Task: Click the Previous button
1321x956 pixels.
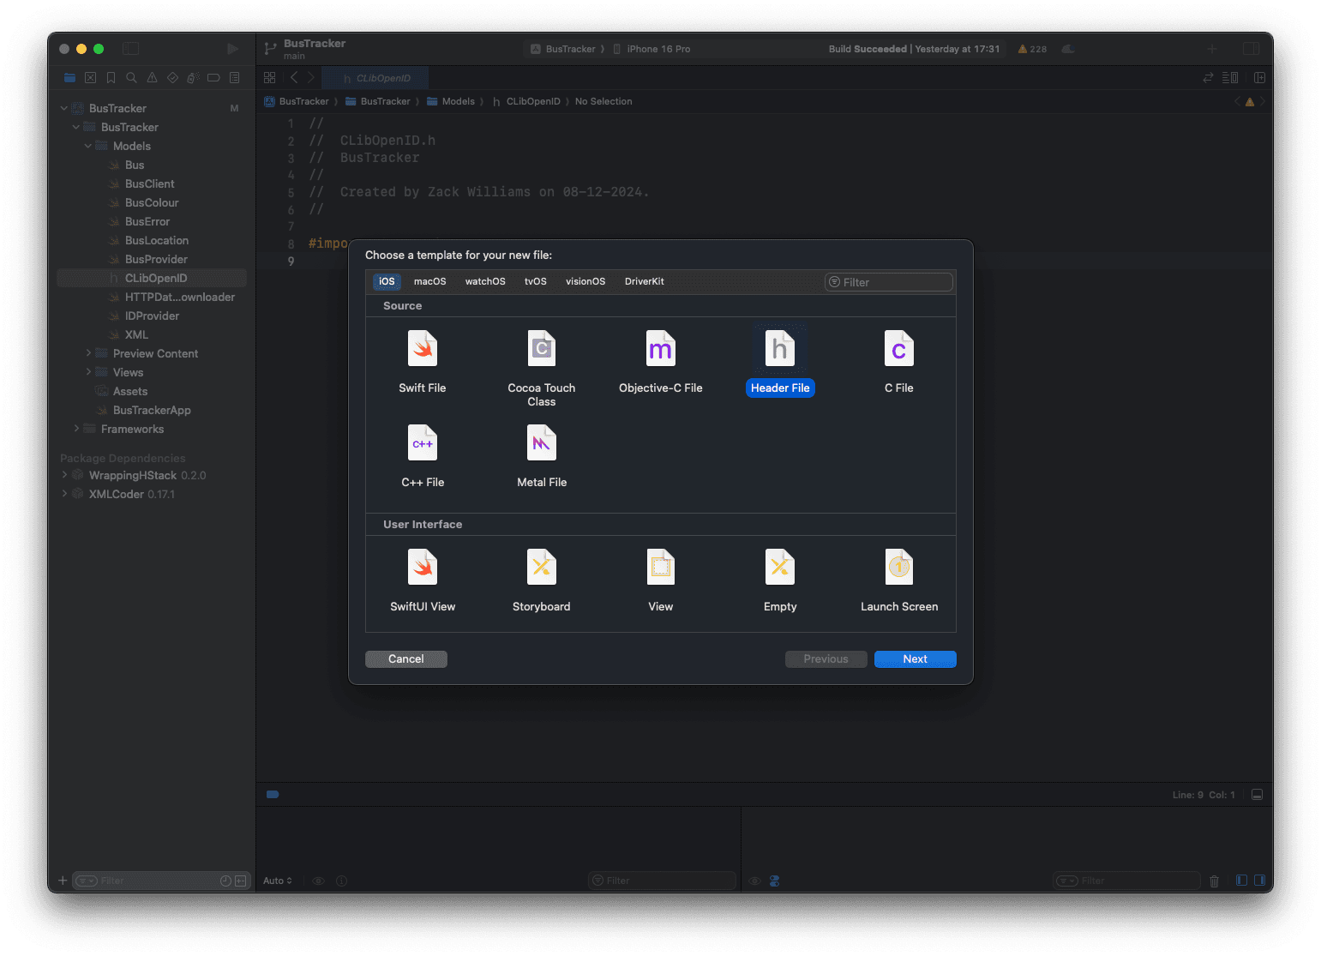Action: (x=826, y=659)
